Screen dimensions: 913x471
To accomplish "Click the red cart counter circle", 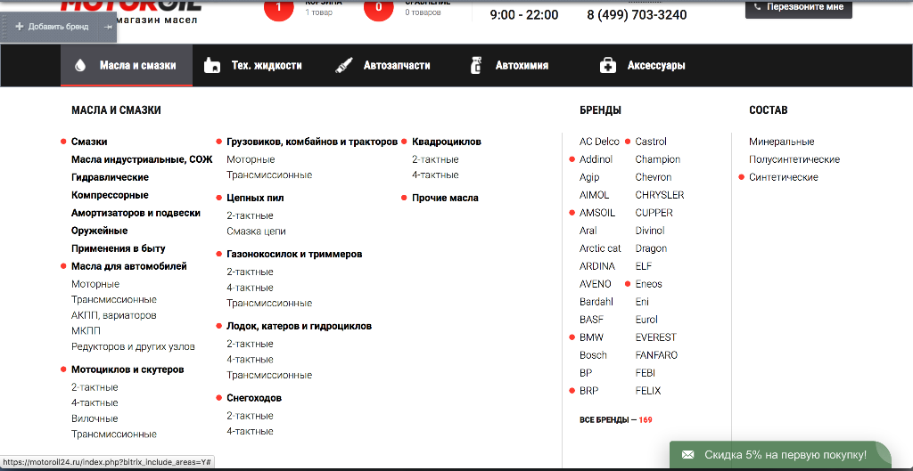I will tap(278, 8).
